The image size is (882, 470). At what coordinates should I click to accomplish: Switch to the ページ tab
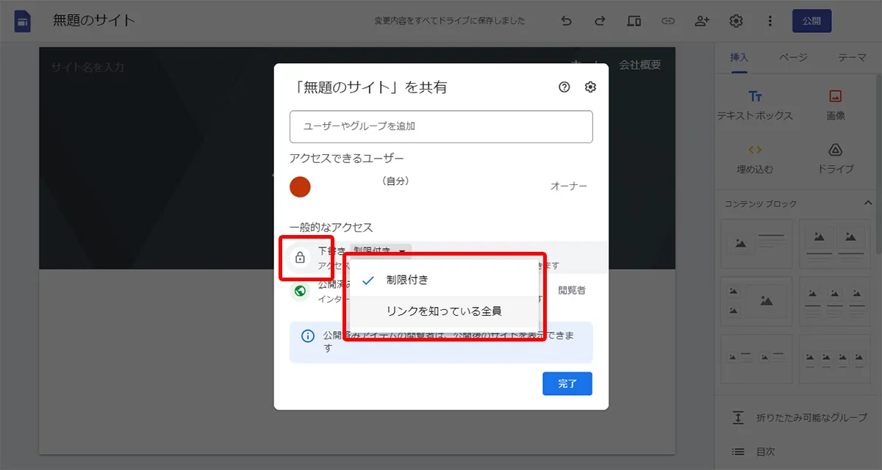(x=793, y=57)
